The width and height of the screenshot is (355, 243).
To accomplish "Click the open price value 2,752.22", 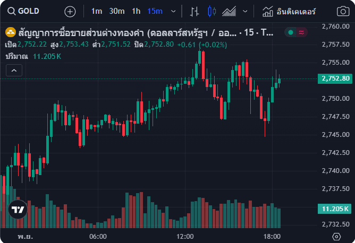I will pos(32,45).
